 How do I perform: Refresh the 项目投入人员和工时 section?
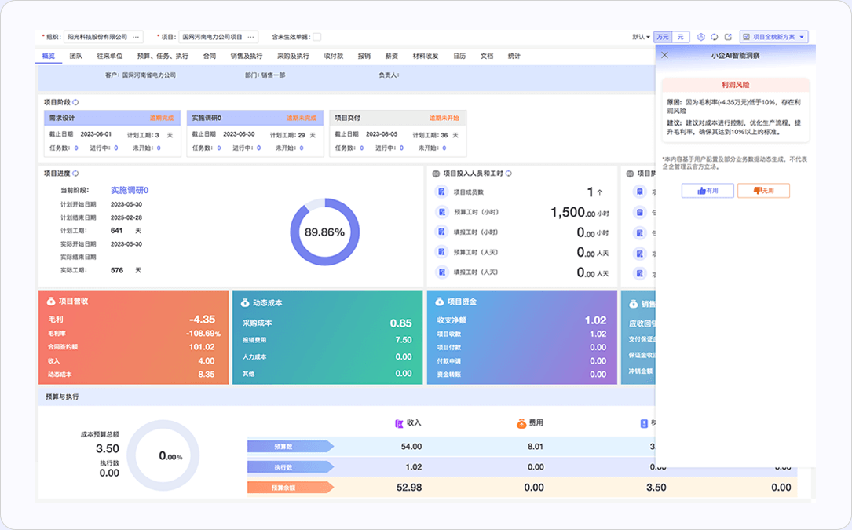[509, 174]
